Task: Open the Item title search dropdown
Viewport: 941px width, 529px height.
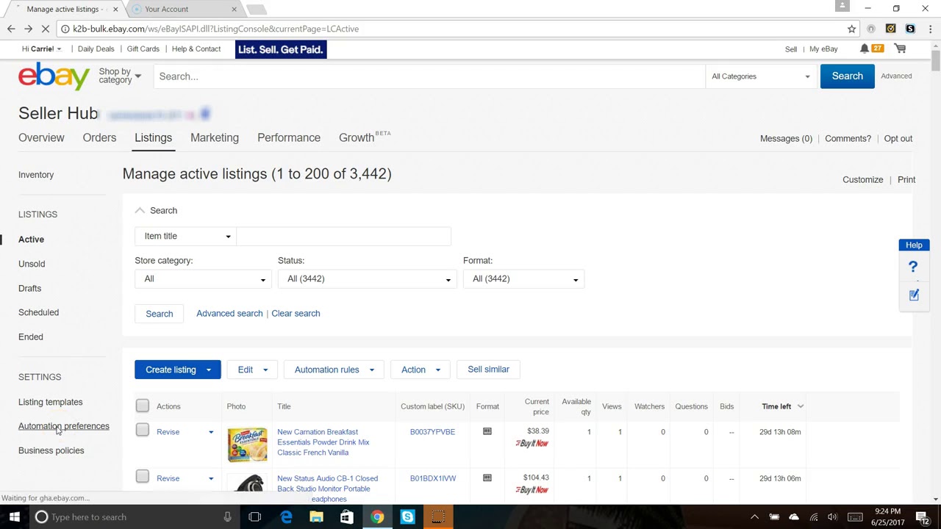Action: pos(185,236)
